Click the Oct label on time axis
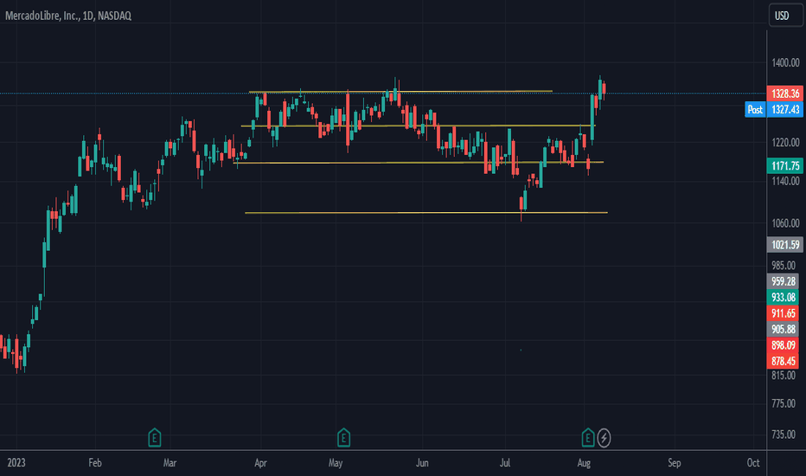The height and width of the screenshot is (476, 806). point(753,463)
